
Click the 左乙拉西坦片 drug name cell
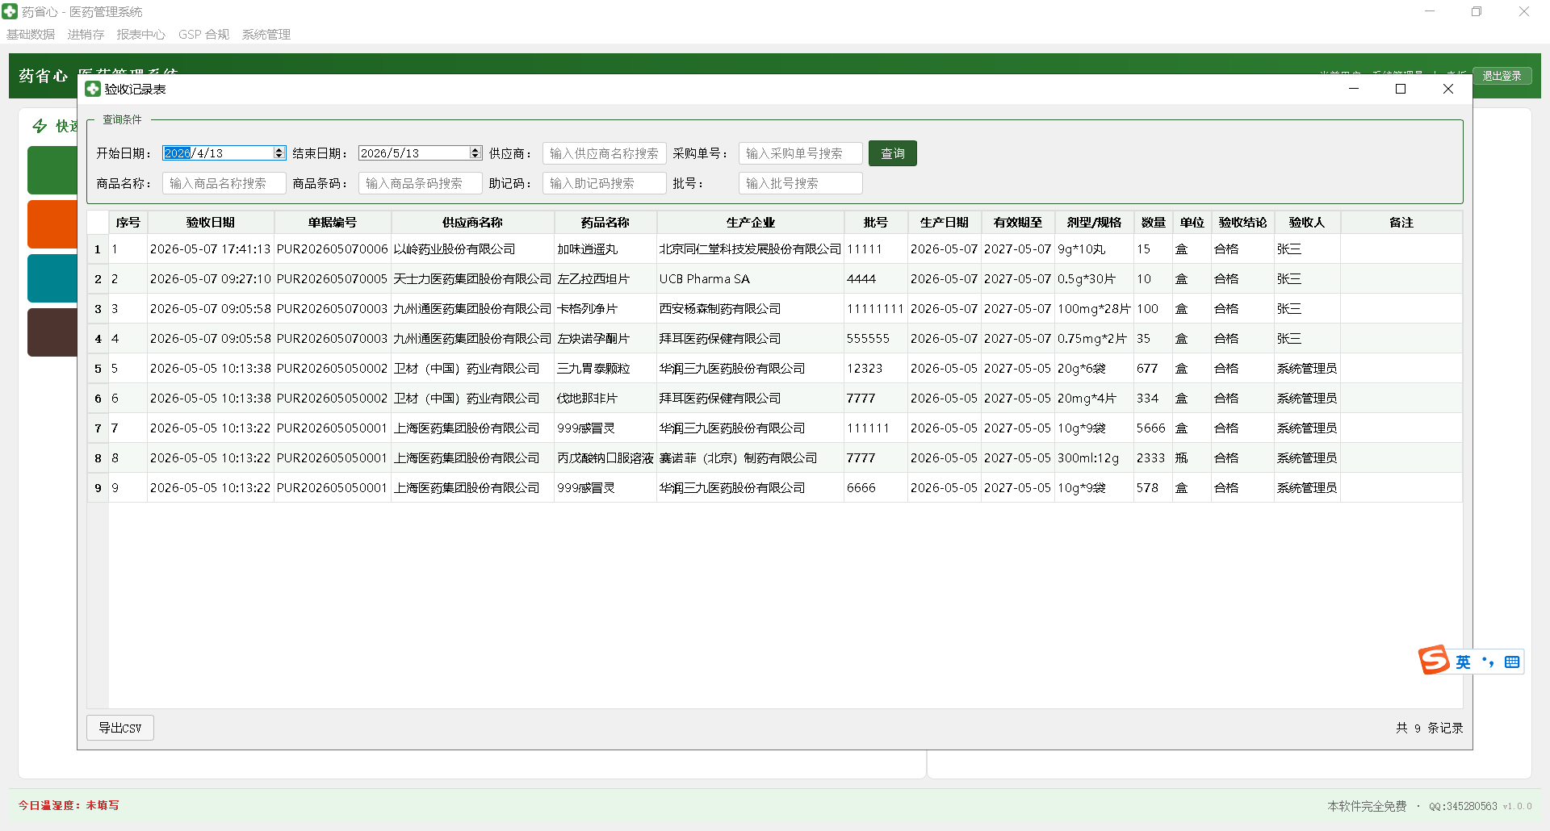pos(605,279)
